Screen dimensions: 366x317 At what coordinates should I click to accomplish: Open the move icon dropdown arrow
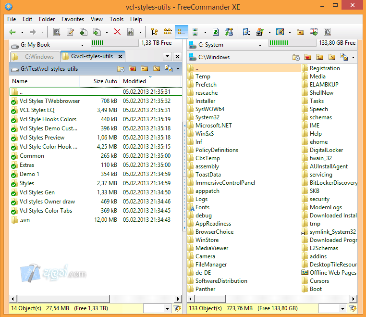(107, 32)
